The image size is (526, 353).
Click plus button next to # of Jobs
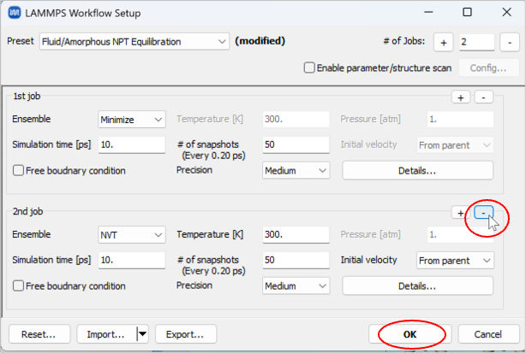pyautogui.click(x=444, y=42)
